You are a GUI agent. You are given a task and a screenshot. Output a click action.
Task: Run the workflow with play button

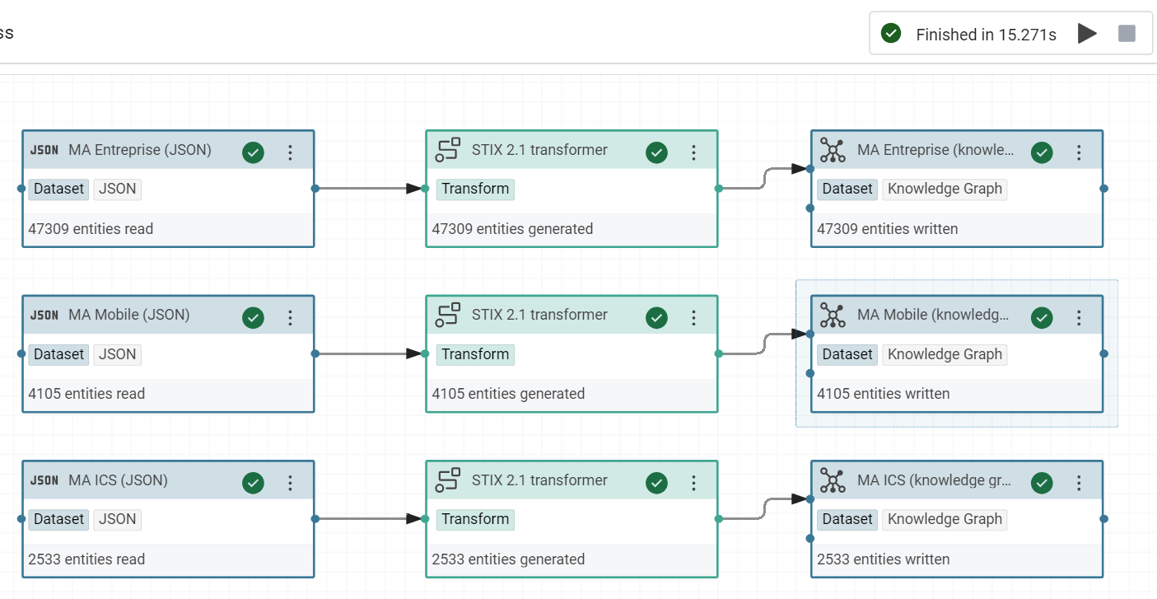(x=1087, y=34)
